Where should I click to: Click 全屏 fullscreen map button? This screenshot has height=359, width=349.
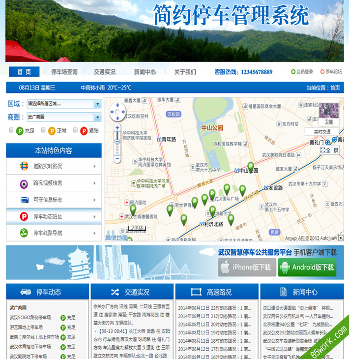coord(329,150)
